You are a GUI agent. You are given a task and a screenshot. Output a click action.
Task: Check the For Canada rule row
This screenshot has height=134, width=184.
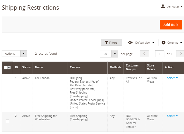pos(7,92)
